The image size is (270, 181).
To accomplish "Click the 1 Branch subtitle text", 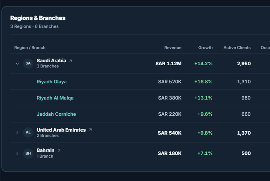I will 45,156.
